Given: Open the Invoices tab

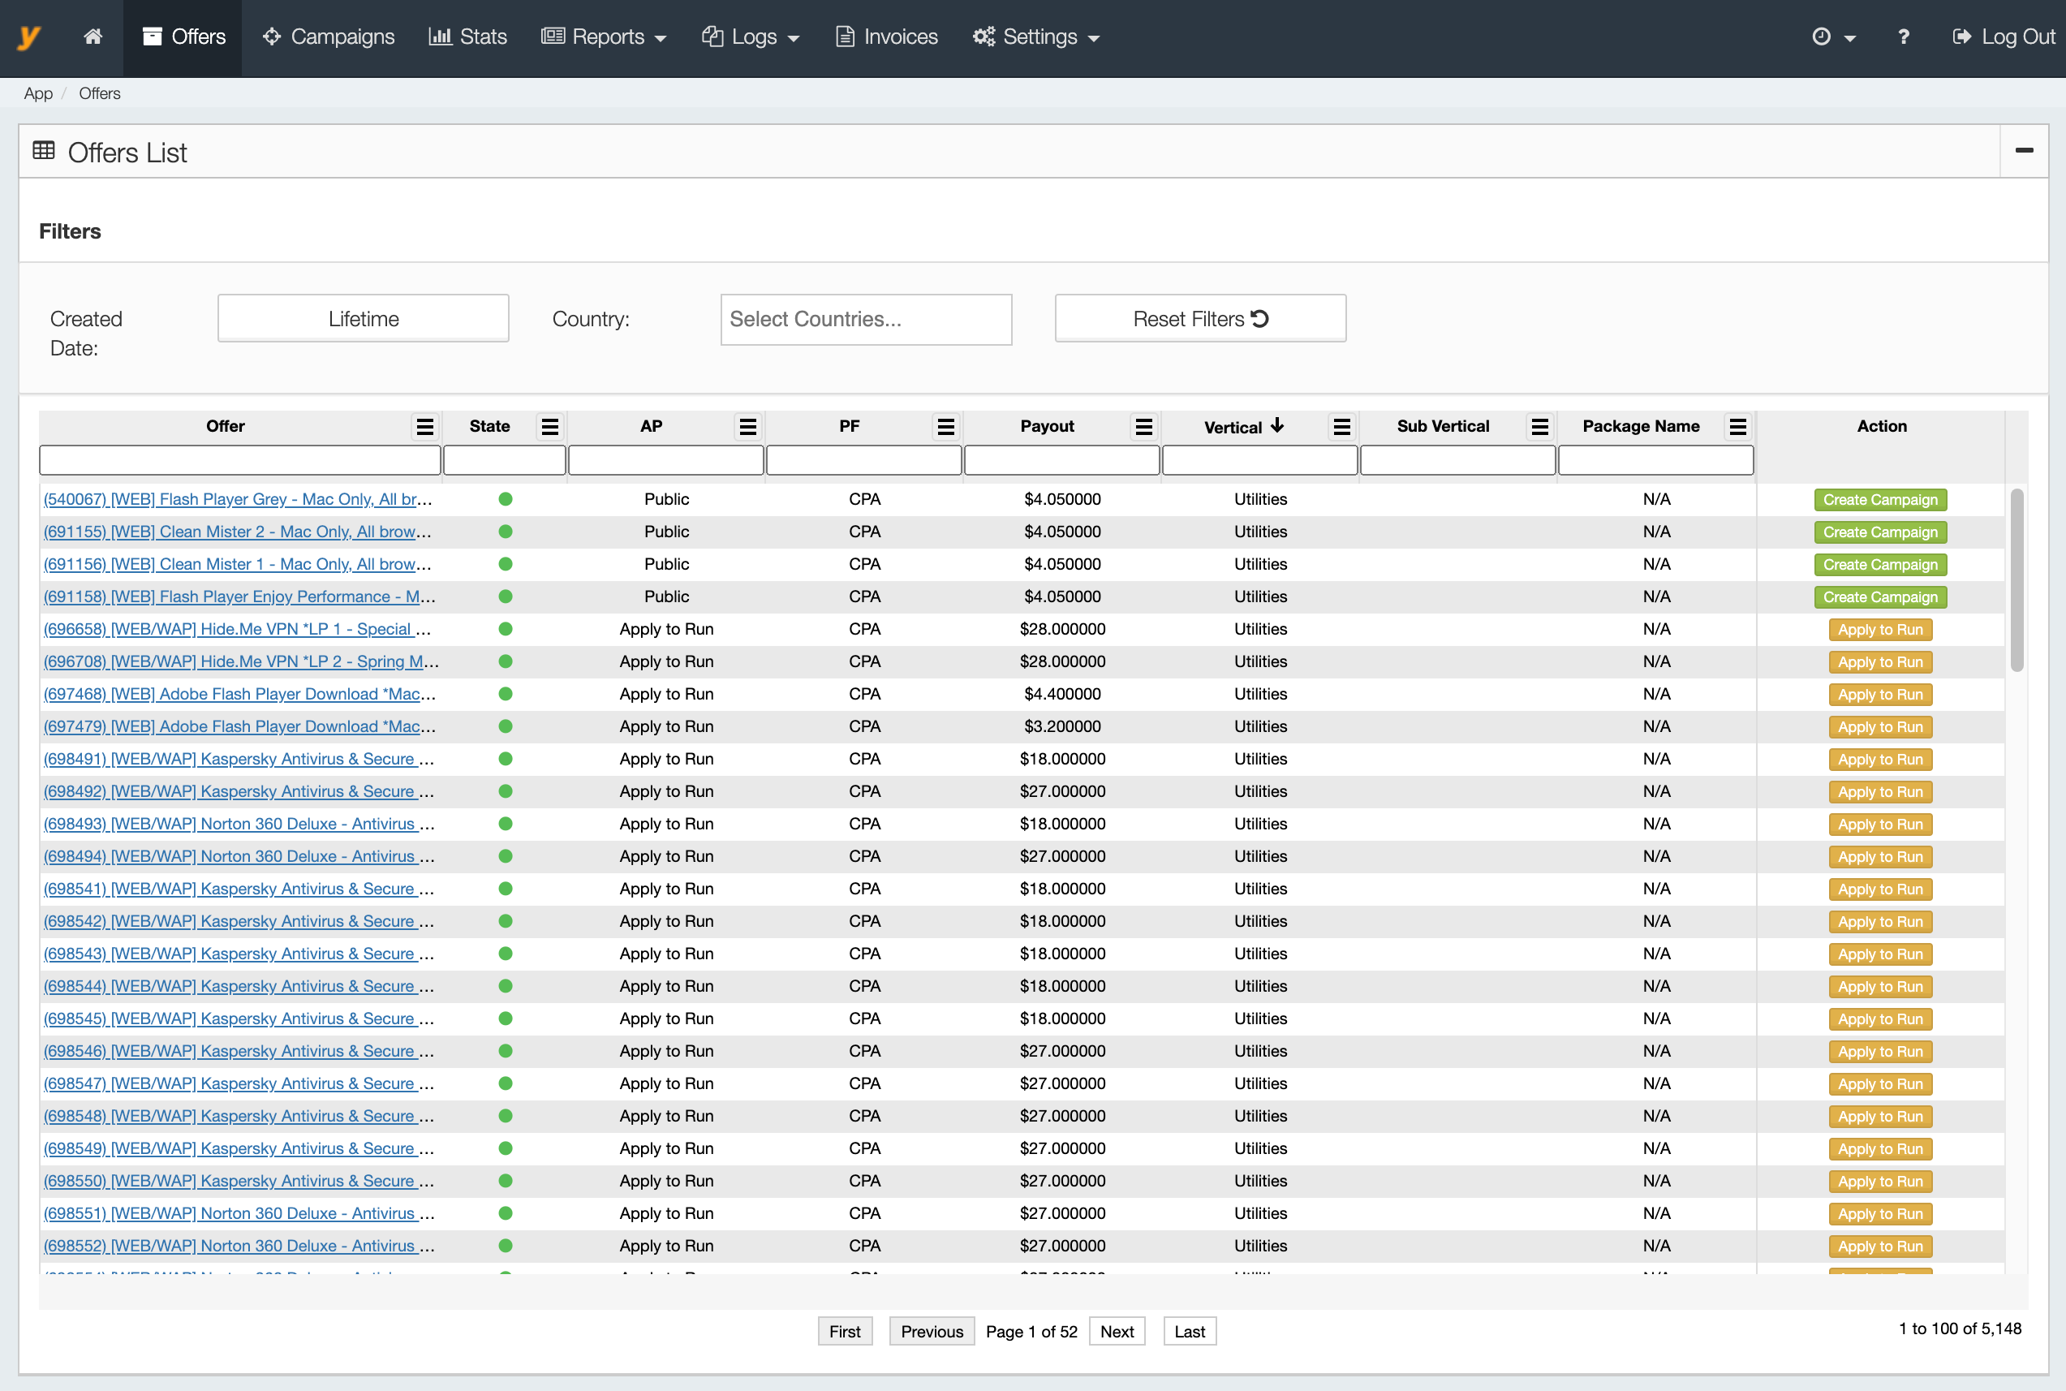Looking at the screenshot, I should (x=886, y=37).
